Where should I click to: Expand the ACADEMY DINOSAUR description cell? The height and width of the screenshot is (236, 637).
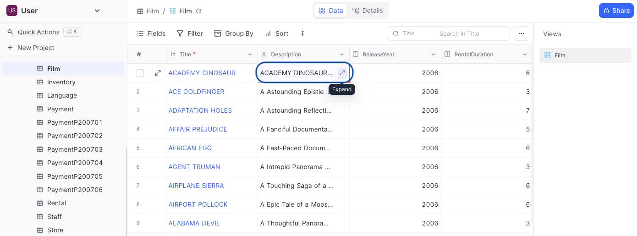342,73
